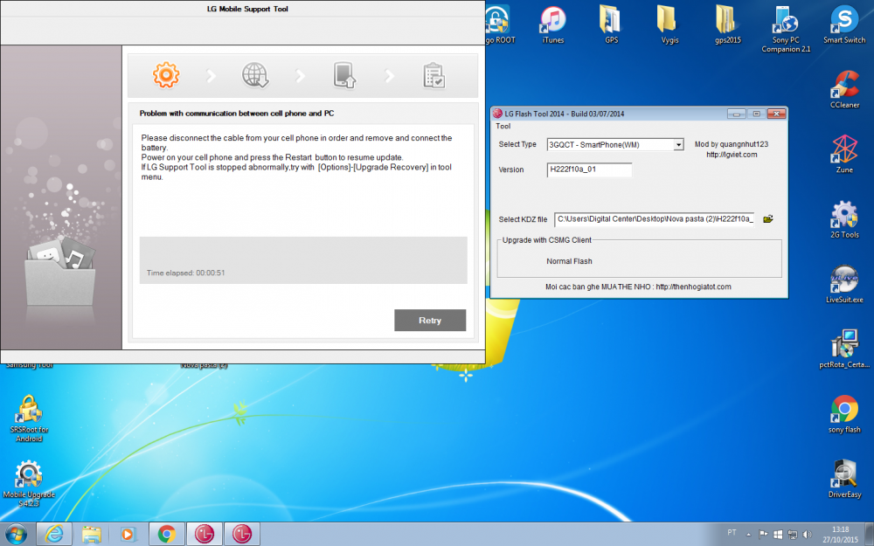Click Normal Flash in LG Flash Tool
The height and width of the screenshot is (546, 874).
pyautogui.click(x=569, y=261)
